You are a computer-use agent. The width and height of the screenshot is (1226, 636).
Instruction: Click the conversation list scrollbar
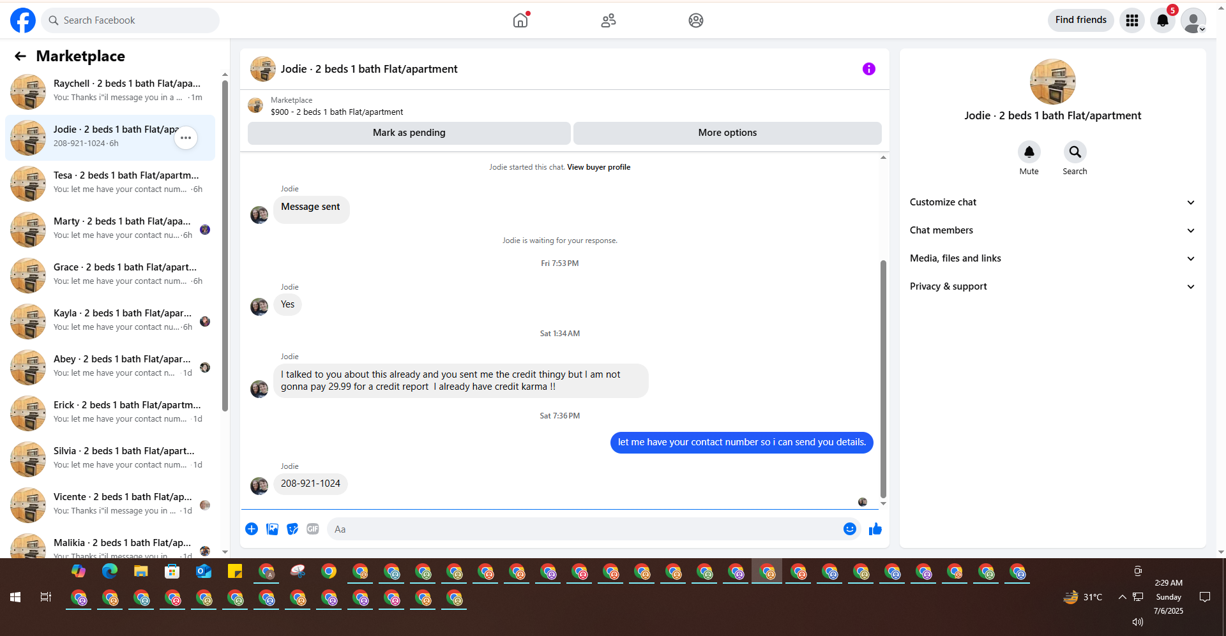point(225,246)
